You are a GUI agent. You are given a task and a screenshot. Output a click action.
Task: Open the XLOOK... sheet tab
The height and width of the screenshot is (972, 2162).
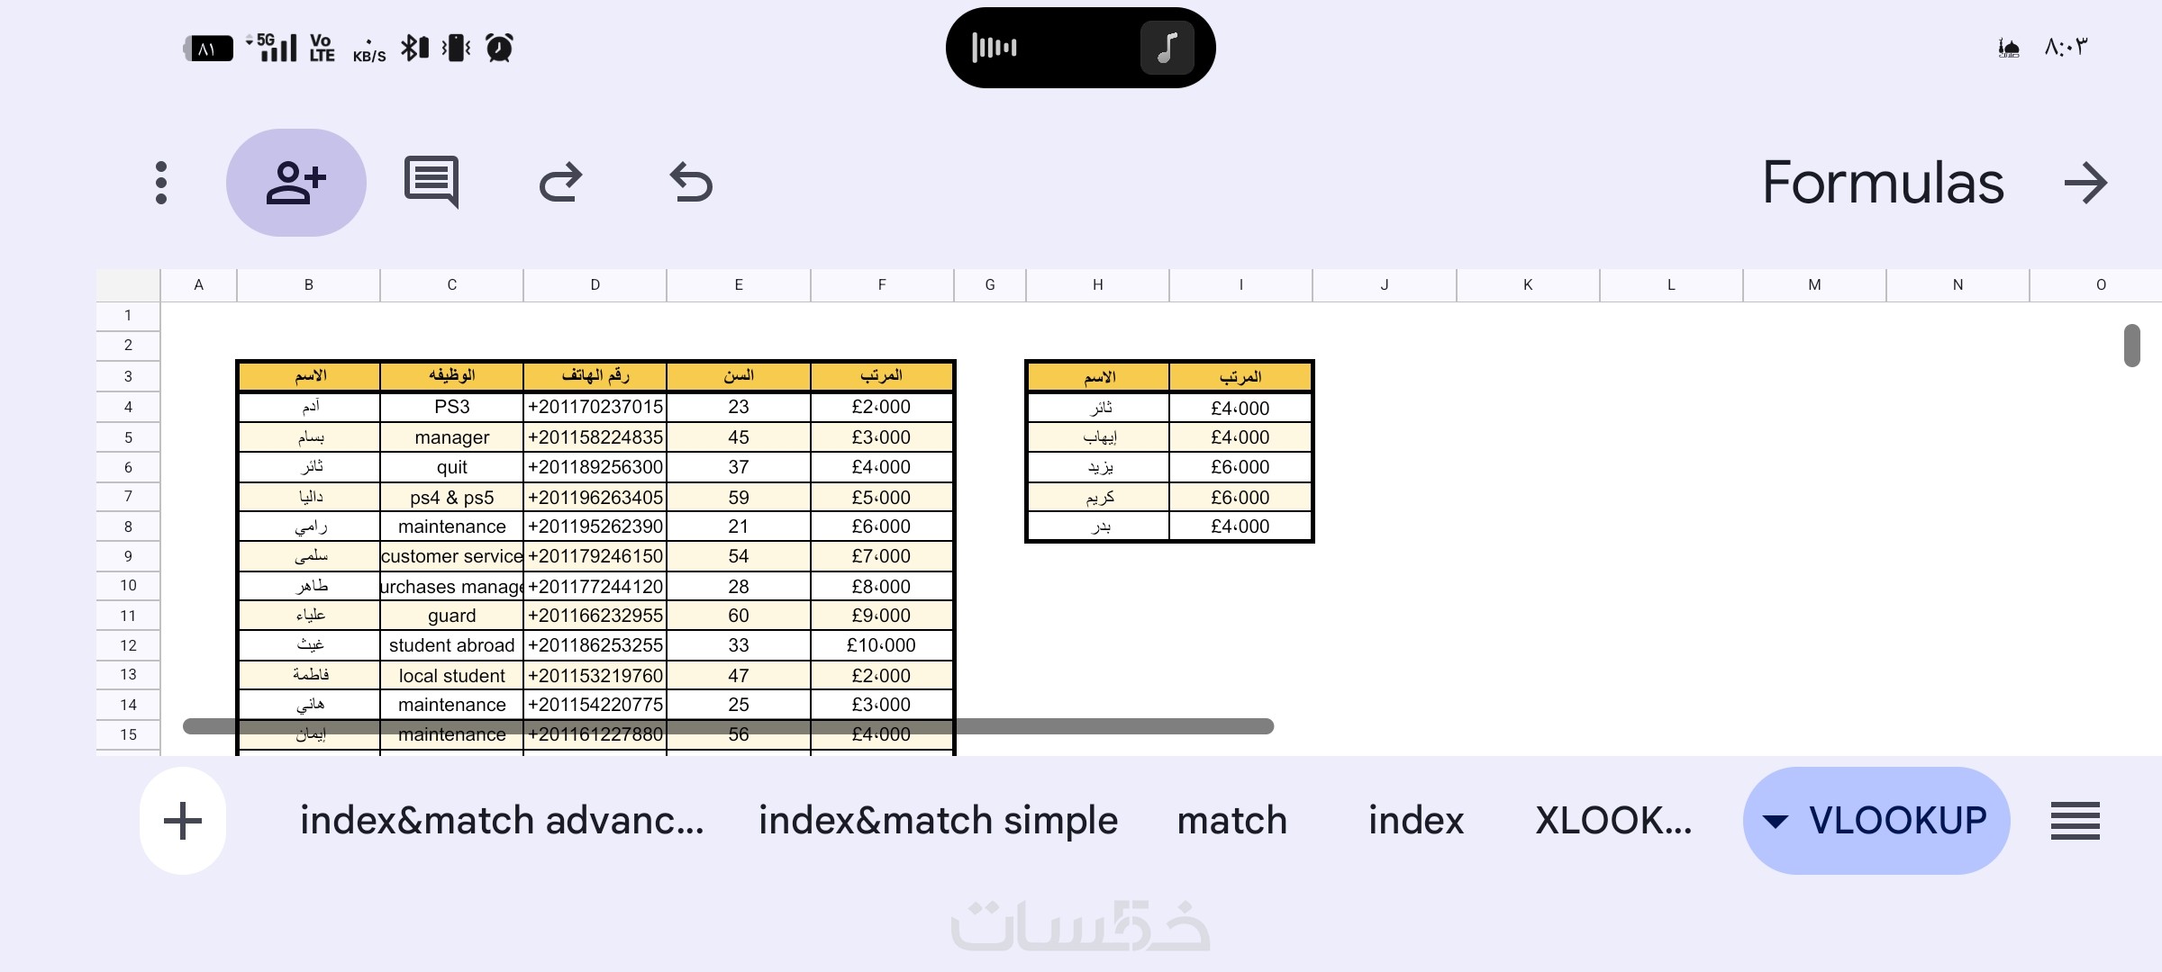pyautogui.click(x=1613, y=821)
